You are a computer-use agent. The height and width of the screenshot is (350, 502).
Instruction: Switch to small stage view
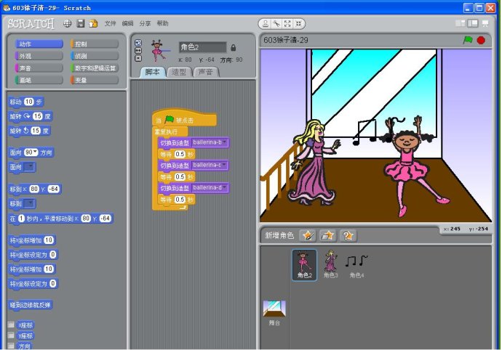tap(460, 23)
